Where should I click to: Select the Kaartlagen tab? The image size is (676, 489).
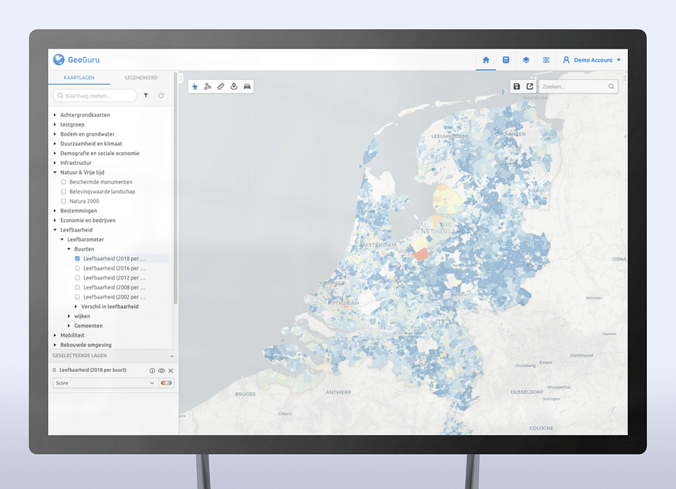(x=79, y=78)
